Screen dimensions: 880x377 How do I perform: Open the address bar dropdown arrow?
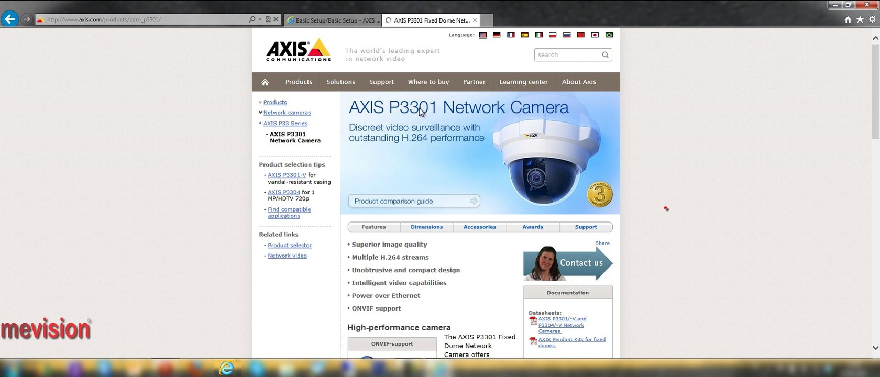(x=260, y=19)
